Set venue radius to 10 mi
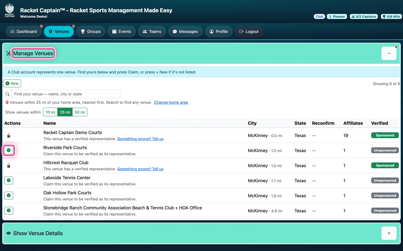 pyautogui.click(x=50, y=112)
